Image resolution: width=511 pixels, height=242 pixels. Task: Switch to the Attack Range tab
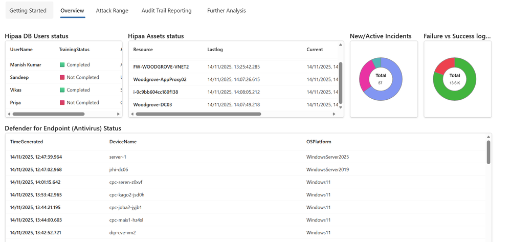(112, 10)
